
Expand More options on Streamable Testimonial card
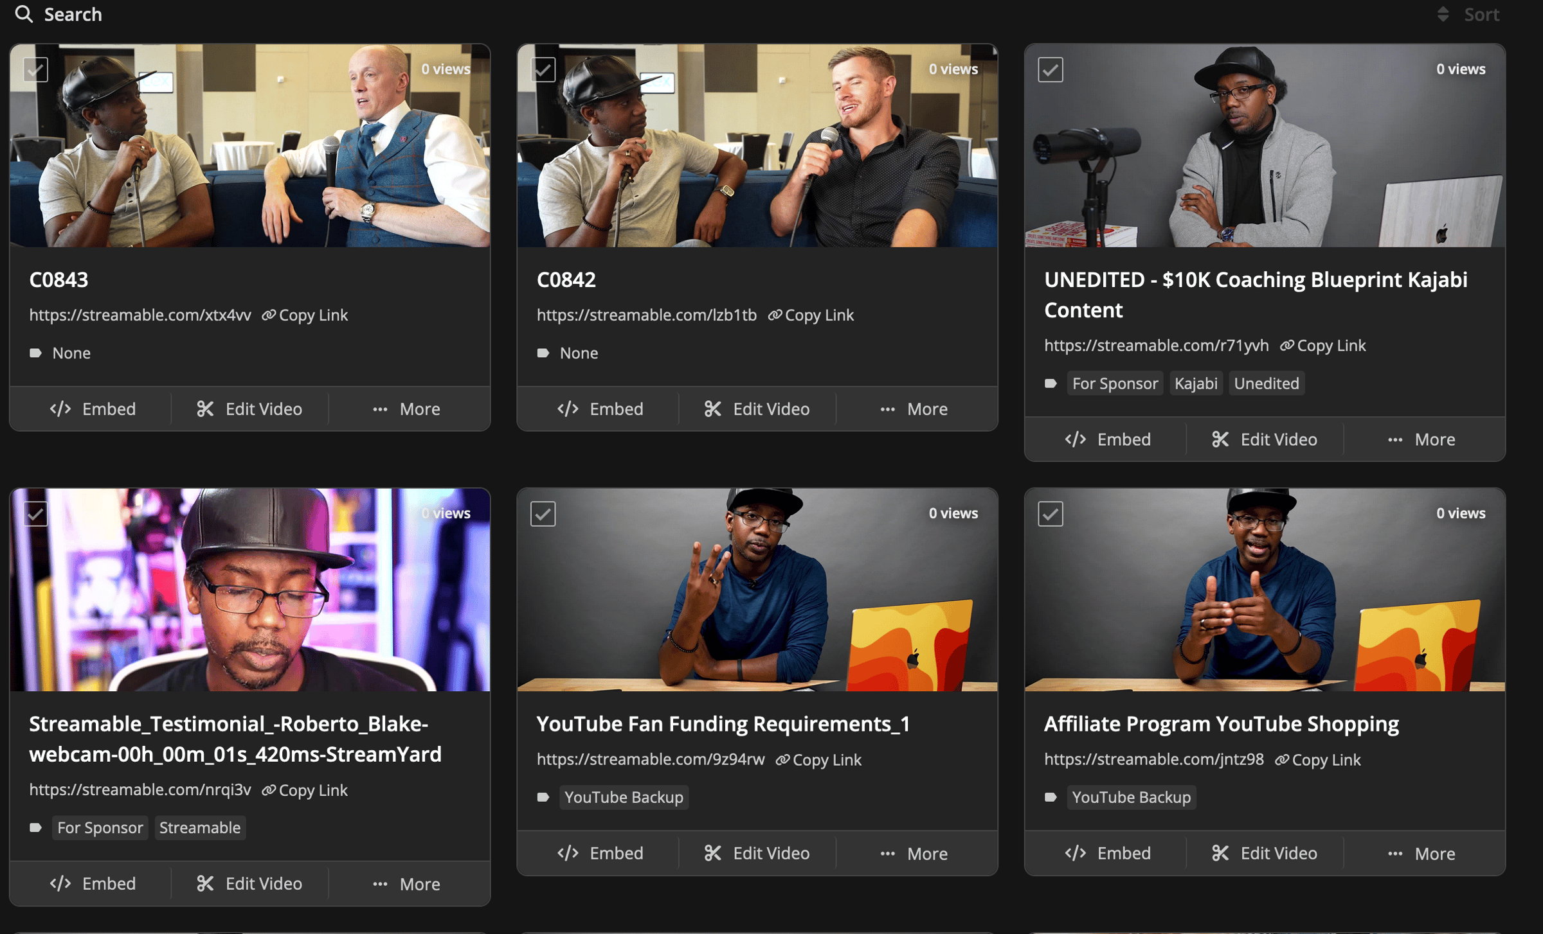coord(406,884)
